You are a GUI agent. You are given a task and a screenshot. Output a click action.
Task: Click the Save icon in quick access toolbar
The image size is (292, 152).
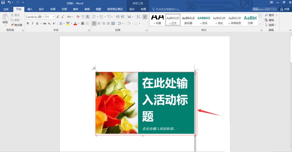coord(3,3)
